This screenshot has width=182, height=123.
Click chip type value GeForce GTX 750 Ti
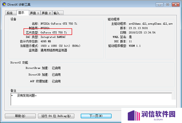pyautogui.click(x=54, y=33)
